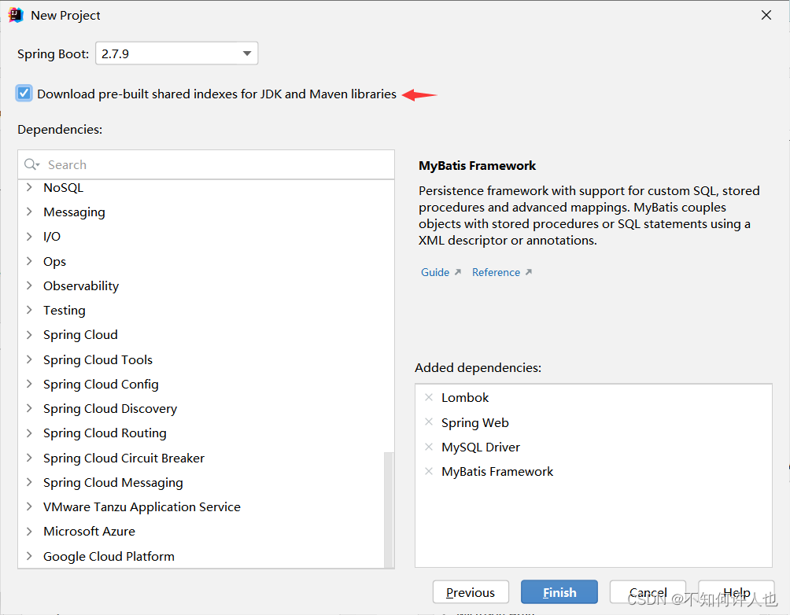This screenshot has width=790, height=615.
Task: Click the New Project window icon
Action: (x=16, y=14)
